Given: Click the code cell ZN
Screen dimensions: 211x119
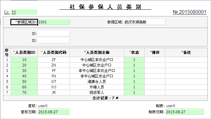Looking at the screenshot, I should (54, 65).
